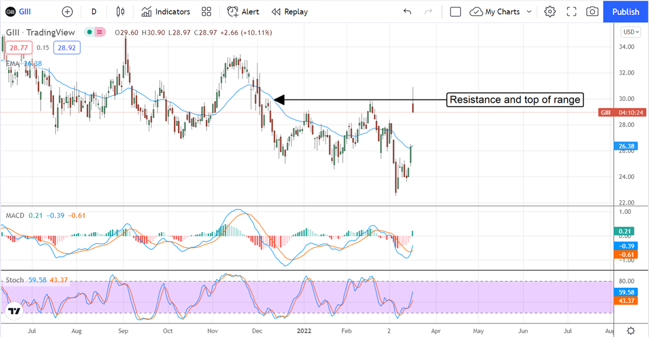649x337 pixels.
Task: Open the layout selector square icon
Action: [455, 11]
